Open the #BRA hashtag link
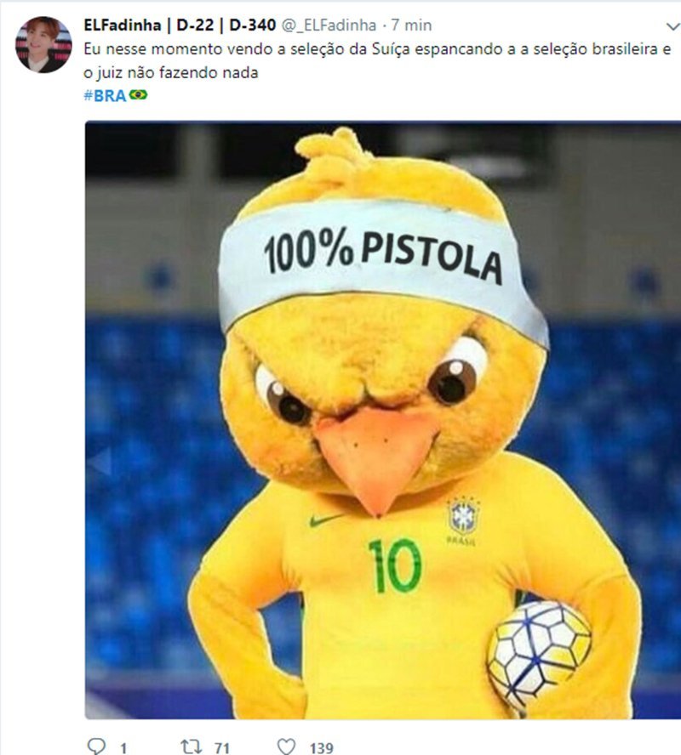Viewport: 681px width, 755px height. 105,95
